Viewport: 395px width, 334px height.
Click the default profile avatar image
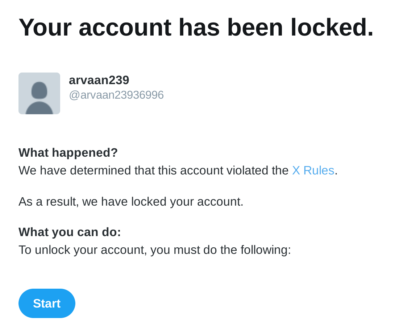[39, 93]
